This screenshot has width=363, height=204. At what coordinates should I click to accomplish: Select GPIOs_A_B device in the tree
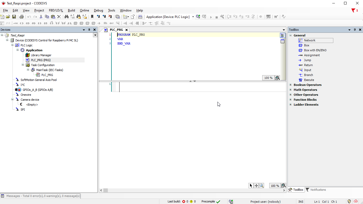click(x=38, y=90)
